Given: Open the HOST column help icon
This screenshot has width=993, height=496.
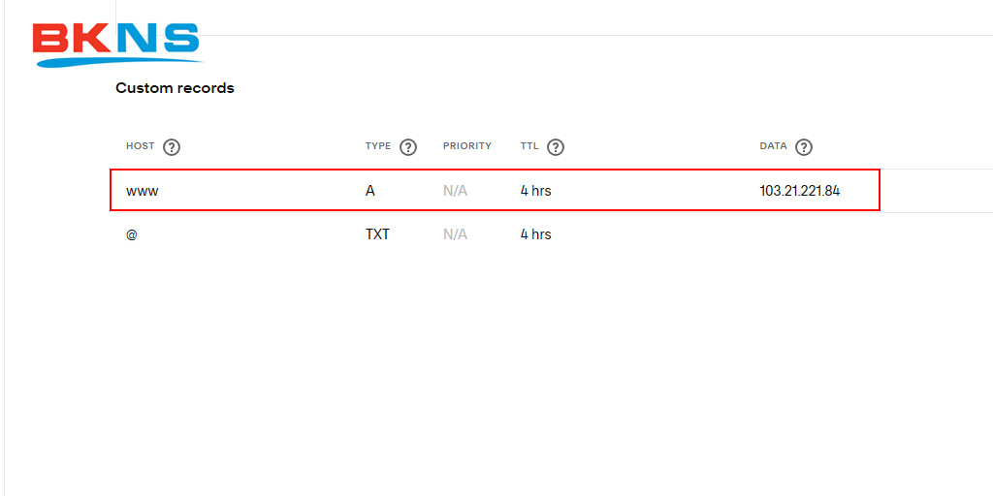Looking at the screenshot, I should 172,147.
